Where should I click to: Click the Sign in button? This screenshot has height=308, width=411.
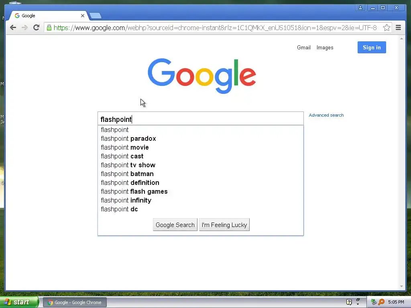click(372, 47)
